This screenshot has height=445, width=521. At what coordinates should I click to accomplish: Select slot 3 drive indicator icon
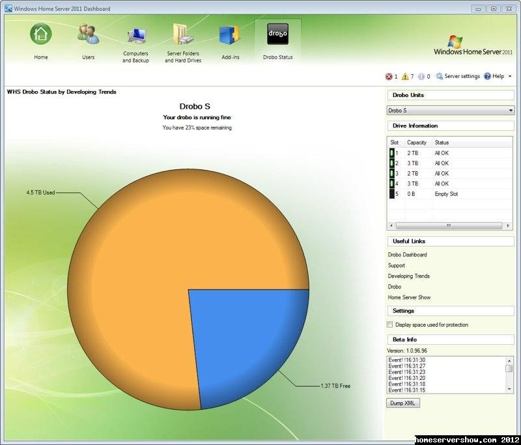(x=392, y=174)
